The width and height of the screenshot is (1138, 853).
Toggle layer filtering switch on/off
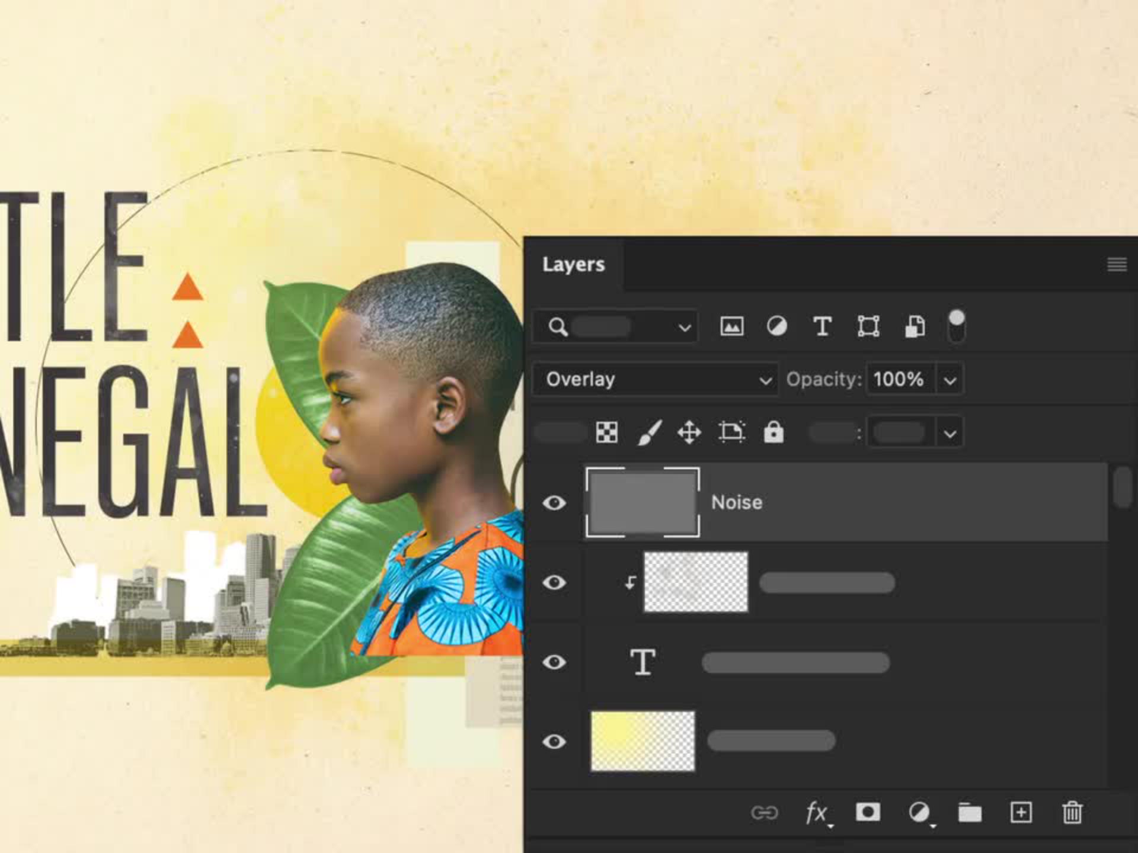[x=956, y=326]
